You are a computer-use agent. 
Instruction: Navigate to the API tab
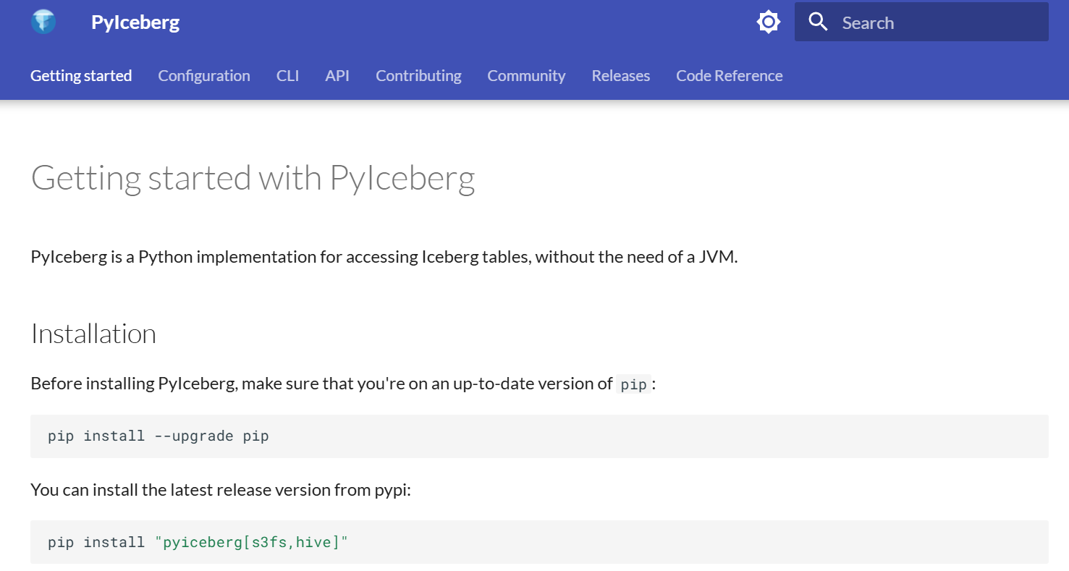click(337, 75)
